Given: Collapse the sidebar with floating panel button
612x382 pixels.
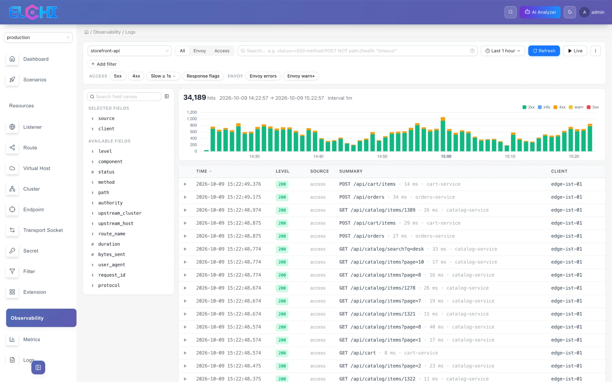Looking at the screenshot, I should (x=38, y=367).
